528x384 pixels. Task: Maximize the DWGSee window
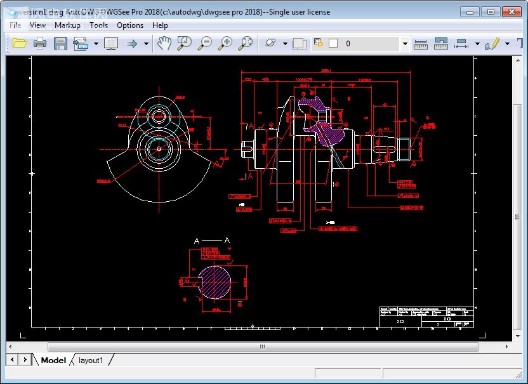pos(491,12)
